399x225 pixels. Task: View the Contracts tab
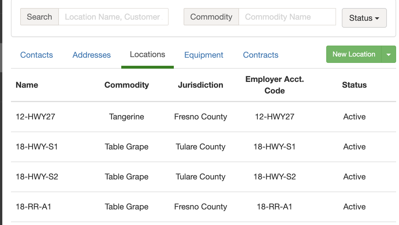click(261, 55)
